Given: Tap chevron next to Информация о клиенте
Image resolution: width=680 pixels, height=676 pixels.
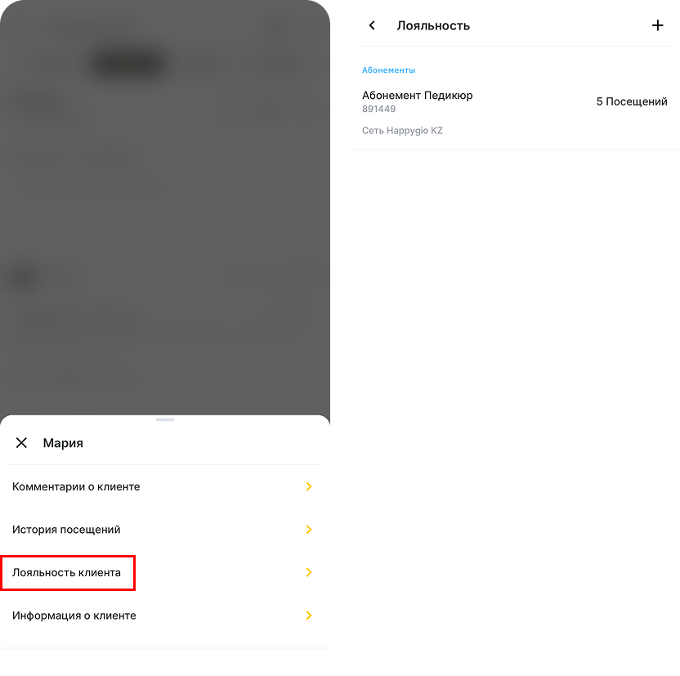Looking at the screenshot, I should tap(309, 616).
